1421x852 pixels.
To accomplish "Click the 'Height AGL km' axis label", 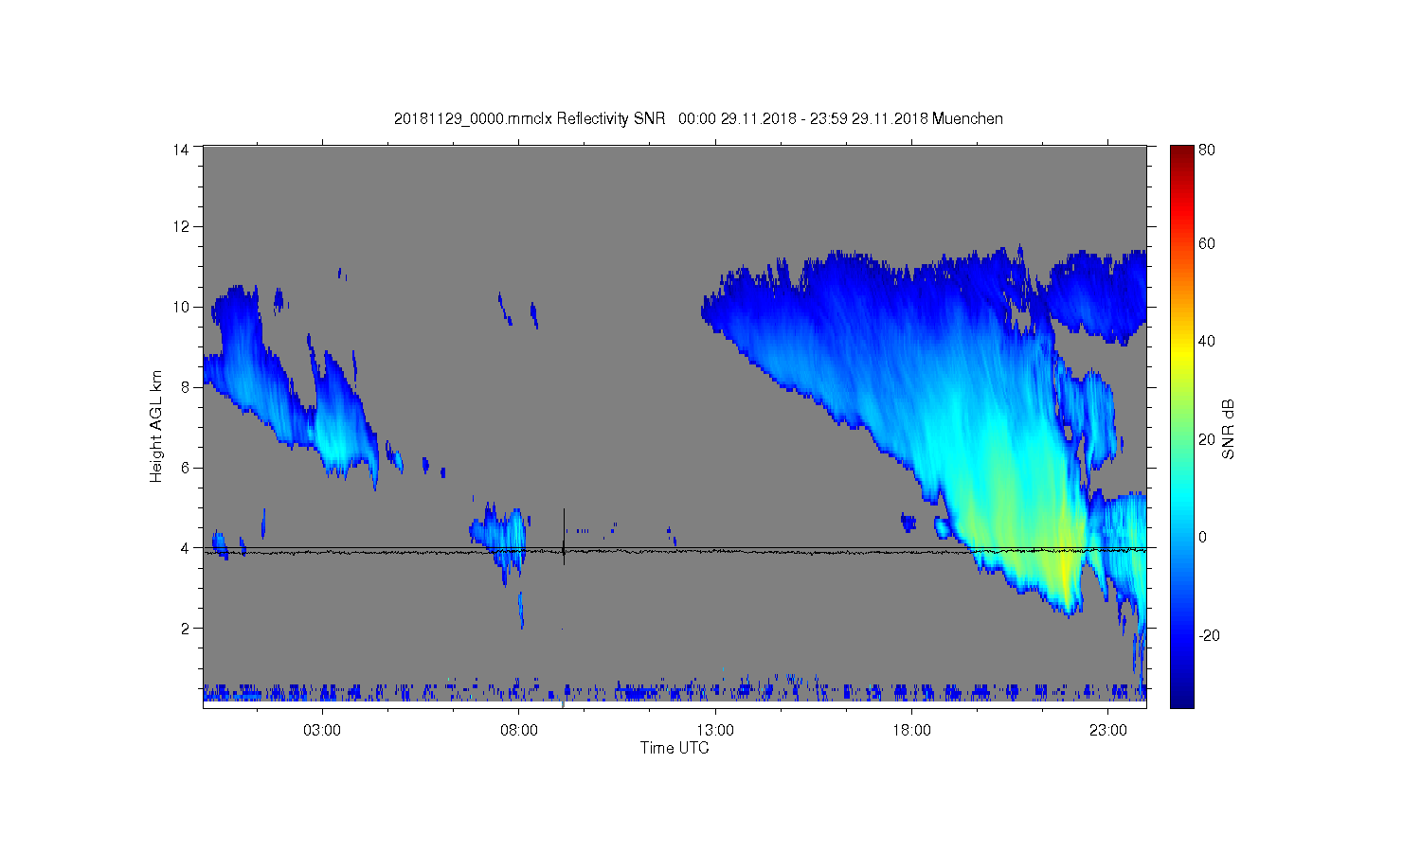I will point(156,426).
